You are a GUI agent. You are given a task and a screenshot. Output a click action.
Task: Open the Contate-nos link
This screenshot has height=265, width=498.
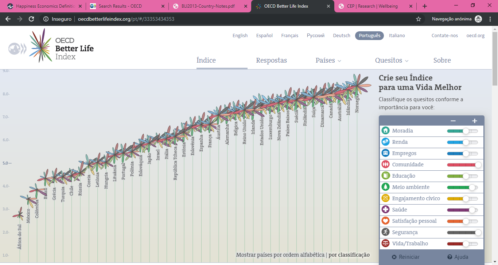(x=445, y=35)
